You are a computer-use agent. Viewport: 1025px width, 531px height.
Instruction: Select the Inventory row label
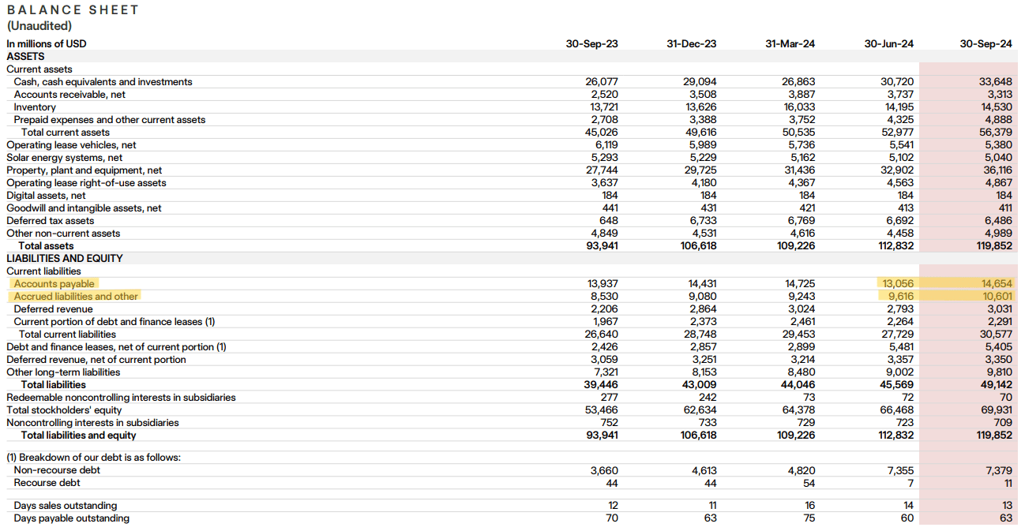(x=35, y=107)
